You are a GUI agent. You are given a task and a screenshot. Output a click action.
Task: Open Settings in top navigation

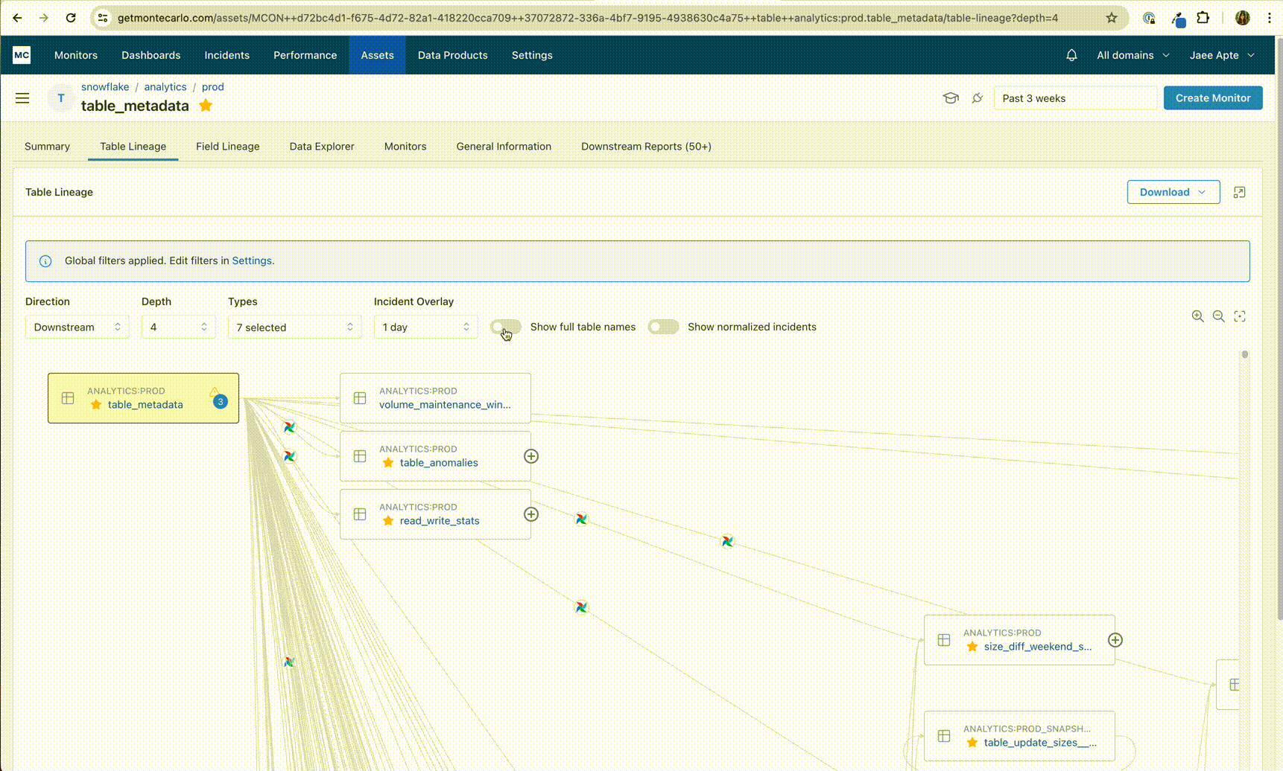pyautogui.click(x=532, y=55)
